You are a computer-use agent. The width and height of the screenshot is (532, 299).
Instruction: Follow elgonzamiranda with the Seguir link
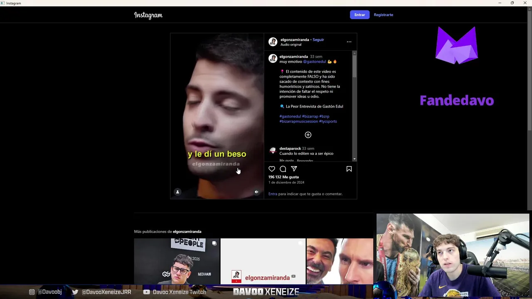(318, 39)
